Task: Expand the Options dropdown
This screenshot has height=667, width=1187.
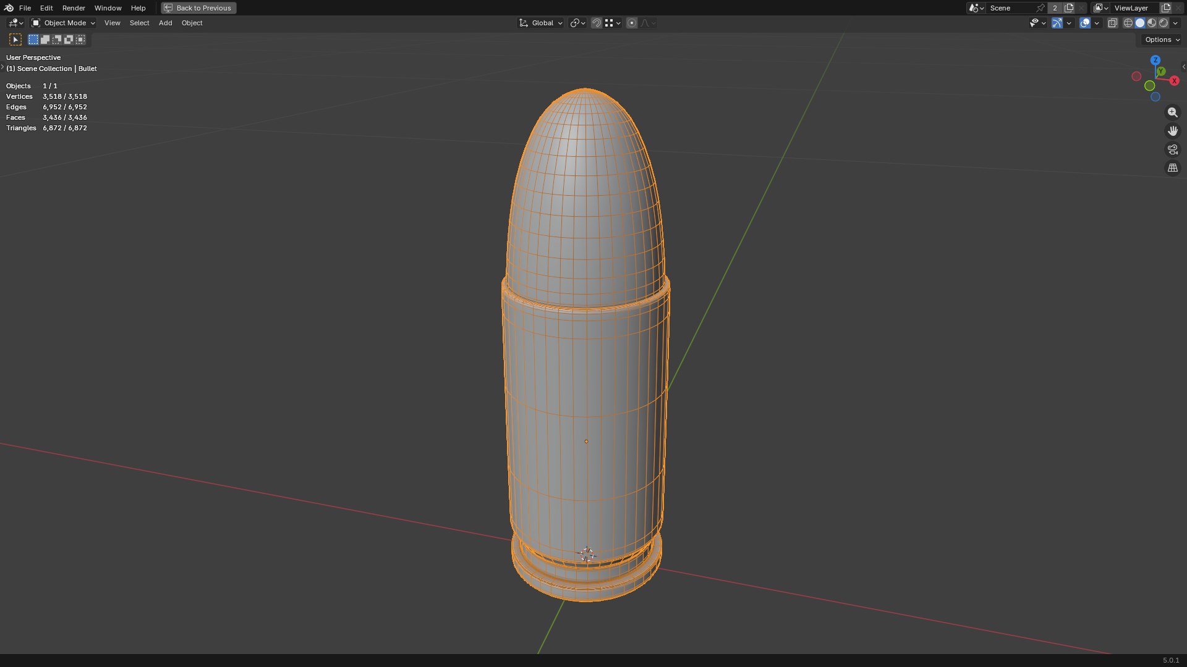Action: pos(1162,40)
